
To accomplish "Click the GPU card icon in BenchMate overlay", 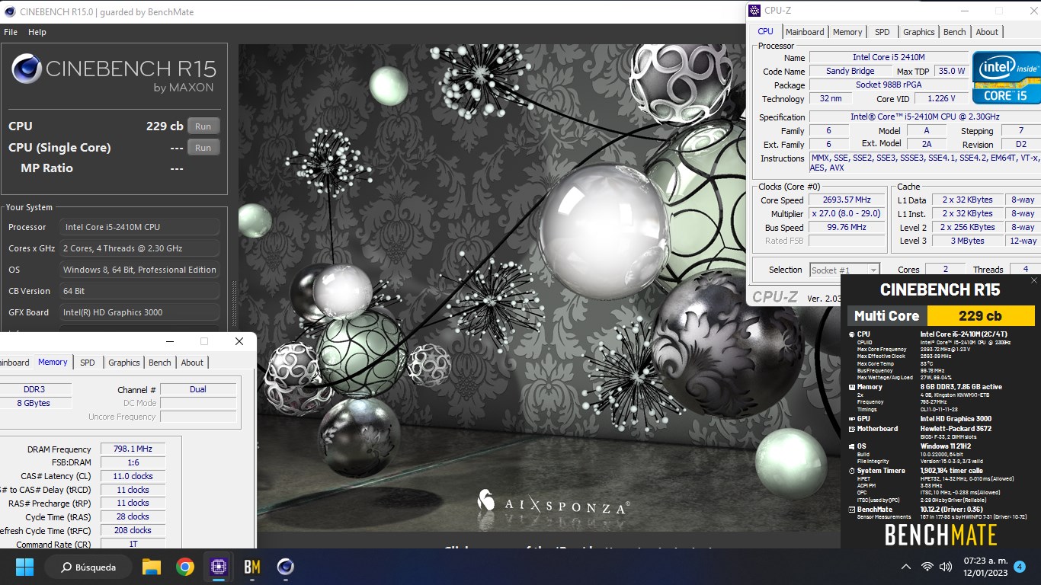I will 852,418.
